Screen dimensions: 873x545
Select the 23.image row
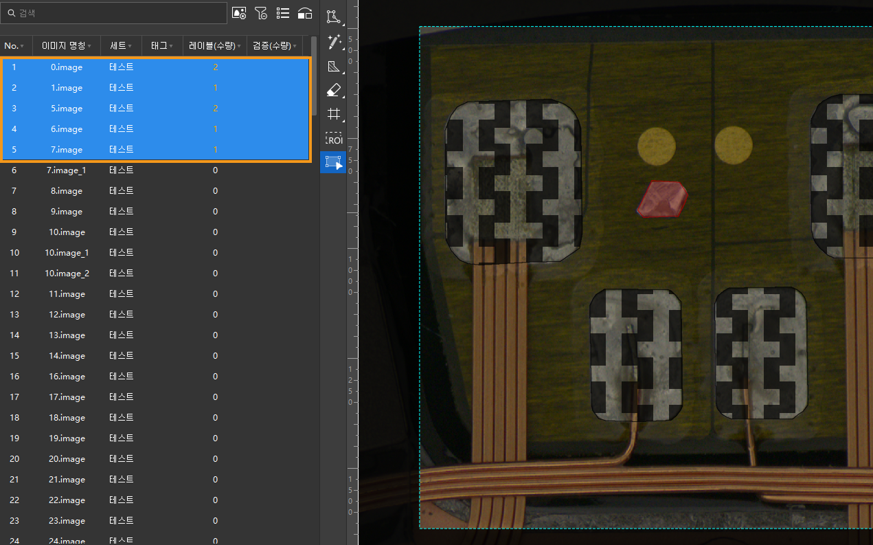tap(156, 521)
